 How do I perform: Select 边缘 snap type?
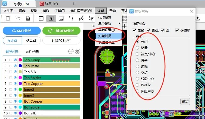tap(137, 66)
